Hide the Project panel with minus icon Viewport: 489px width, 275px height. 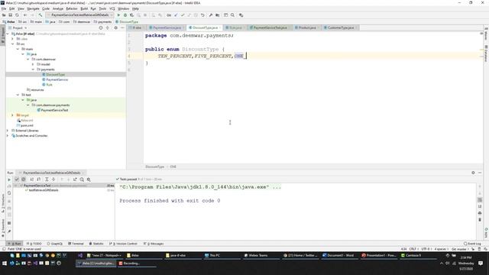click(122, 27)
